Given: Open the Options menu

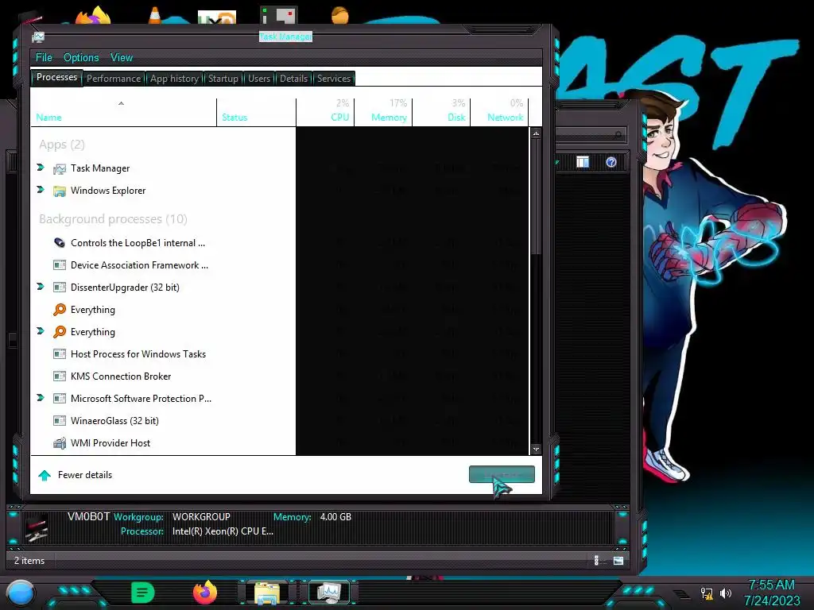Looking at the screenshot, I should (81, 57).
